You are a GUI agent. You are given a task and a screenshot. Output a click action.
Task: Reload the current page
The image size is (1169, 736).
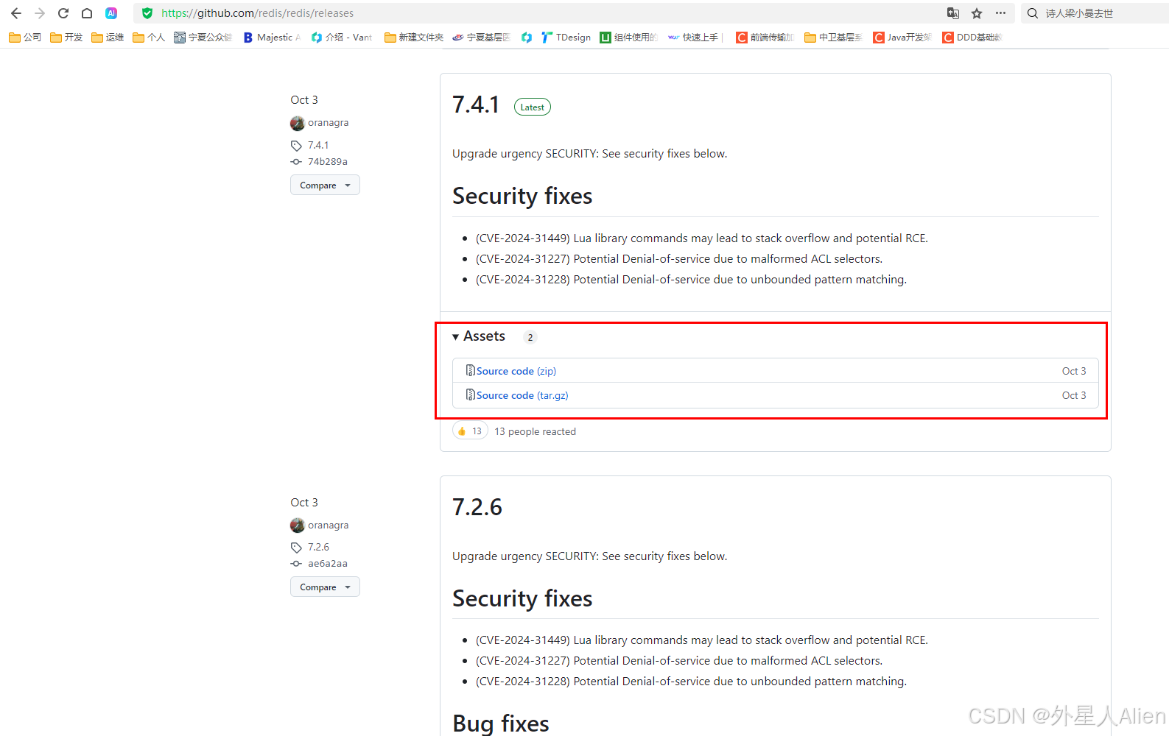(63, 13)
